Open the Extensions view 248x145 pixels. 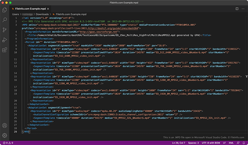(5, 50)
